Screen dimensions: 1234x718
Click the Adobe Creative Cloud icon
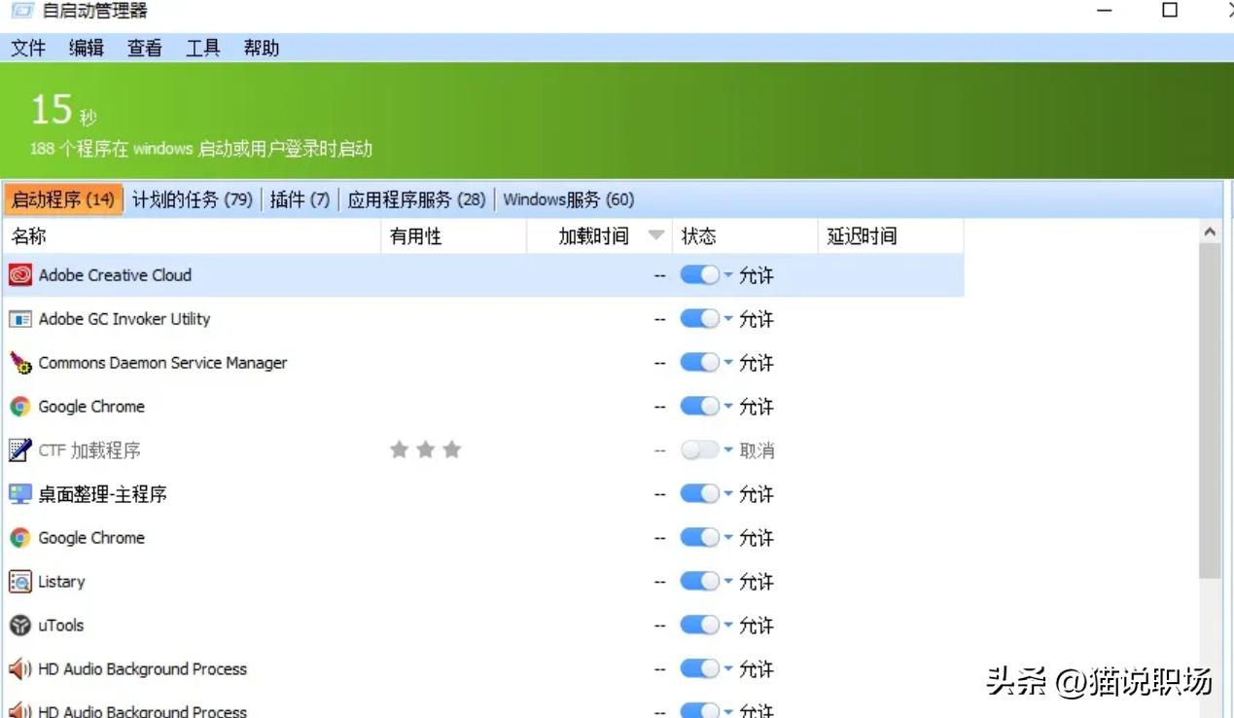tap(21, 274)
